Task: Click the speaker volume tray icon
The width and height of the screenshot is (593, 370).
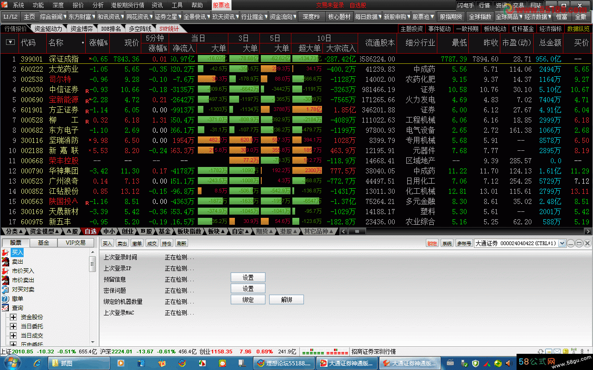Action: pyautogui.click(x=508, y=363)
